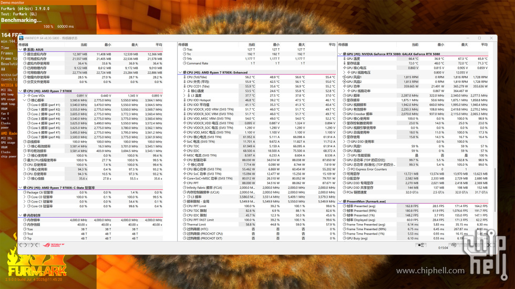The image size is (515, 289).
Task: Click the fan icon next to GPU 风扇1
Action: point(343,77)
